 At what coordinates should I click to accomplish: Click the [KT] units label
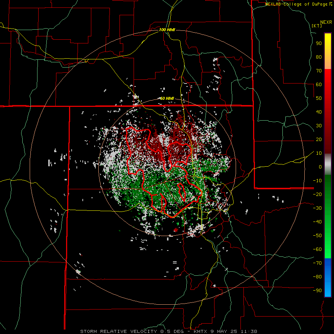pos(317,26)
